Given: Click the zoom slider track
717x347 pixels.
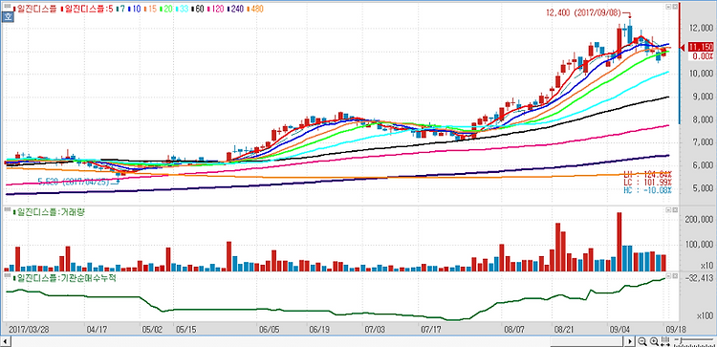Looking at the screenshot, I should tap(695, 339).
